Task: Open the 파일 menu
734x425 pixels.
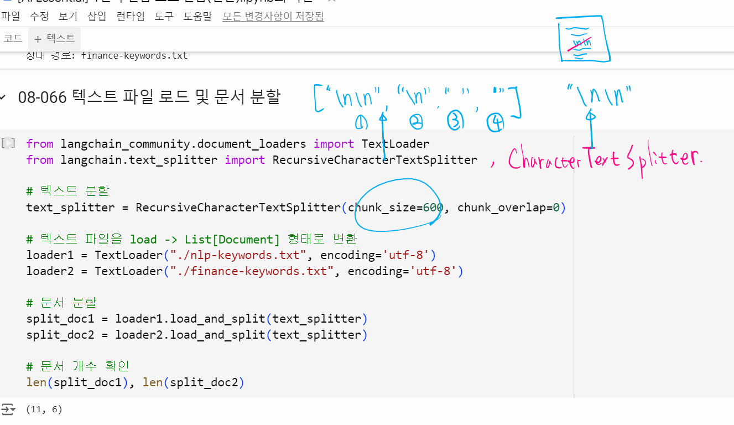Action: pos(10,17)
